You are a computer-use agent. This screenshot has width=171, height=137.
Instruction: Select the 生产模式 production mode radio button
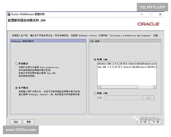click(16, 88)
